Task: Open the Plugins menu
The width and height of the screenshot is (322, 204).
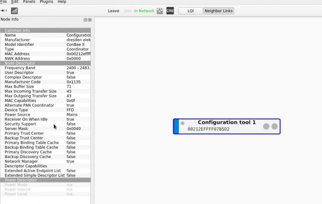Action: click(46, 2)
